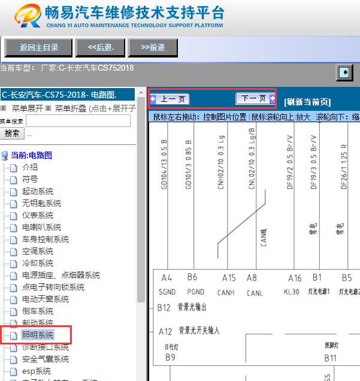This screenshot has height=381, width=360.
Task: Click the page icon beside 仪表系统
Action: tap(14, 216)
